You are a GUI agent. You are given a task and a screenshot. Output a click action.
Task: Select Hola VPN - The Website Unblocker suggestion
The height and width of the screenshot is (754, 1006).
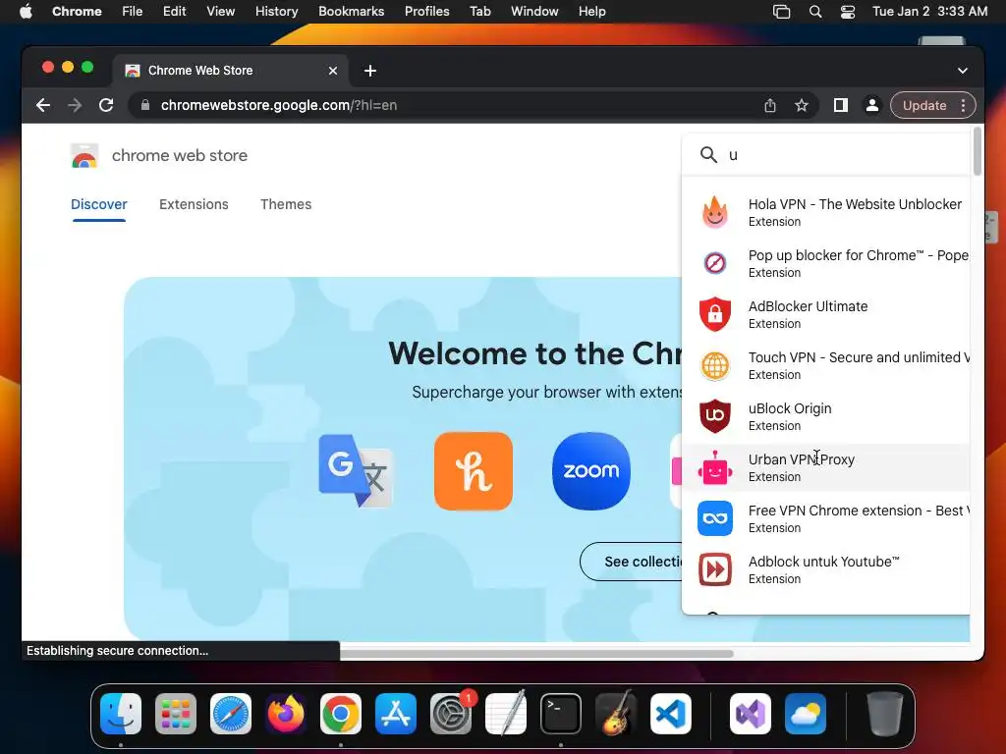(x=825, y=212)
